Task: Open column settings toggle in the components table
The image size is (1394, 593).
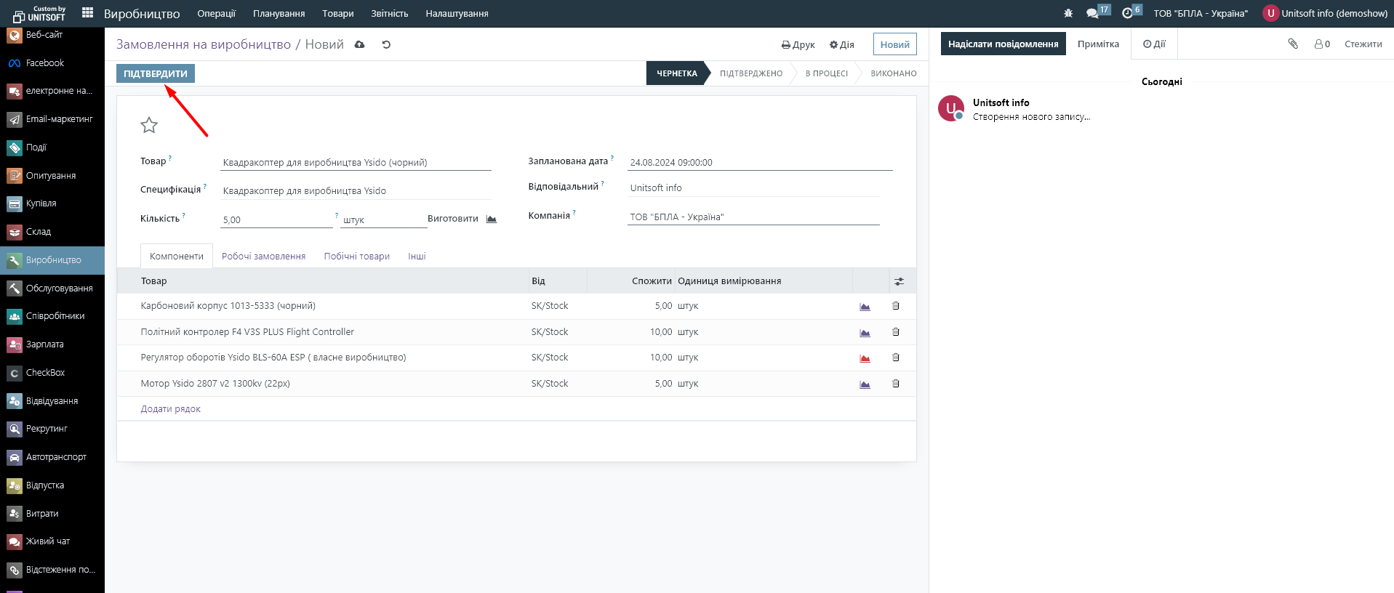Action: tap(900, 281)
